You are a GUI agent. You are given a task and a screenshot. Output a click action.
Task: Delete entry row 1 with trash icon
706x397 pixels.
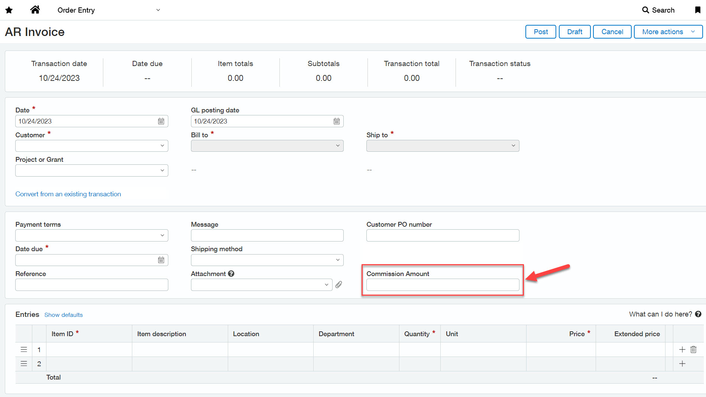pos(693,350)
